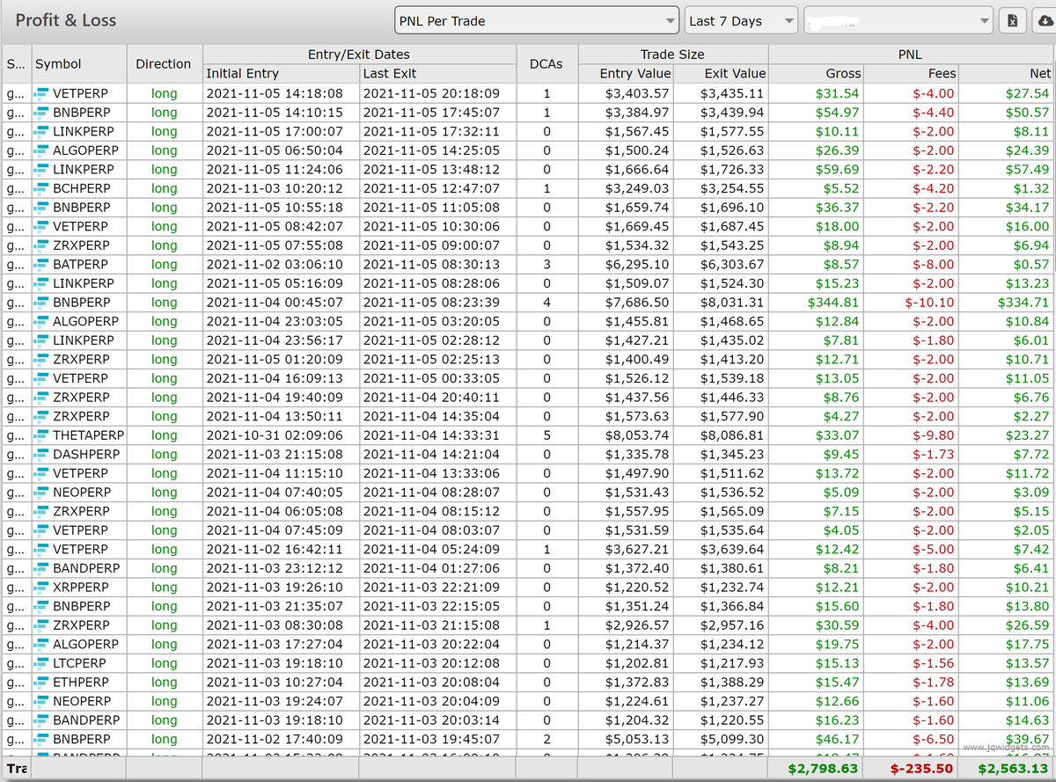Select the XRPPERP symbol cell
This screenshot has height=782, width=1056.
[79, 588]
